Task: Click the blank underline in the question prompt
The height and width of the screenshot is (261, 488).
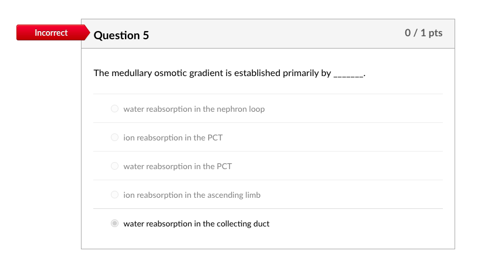Action: [348, 75]
